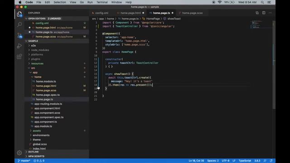
Task: Open the Go menu
Action: (x=82, y=2)
